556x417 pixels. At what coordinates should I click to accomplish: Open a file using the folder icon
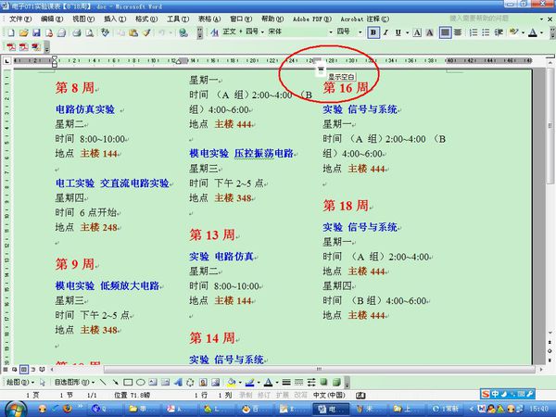pos(24,33)
